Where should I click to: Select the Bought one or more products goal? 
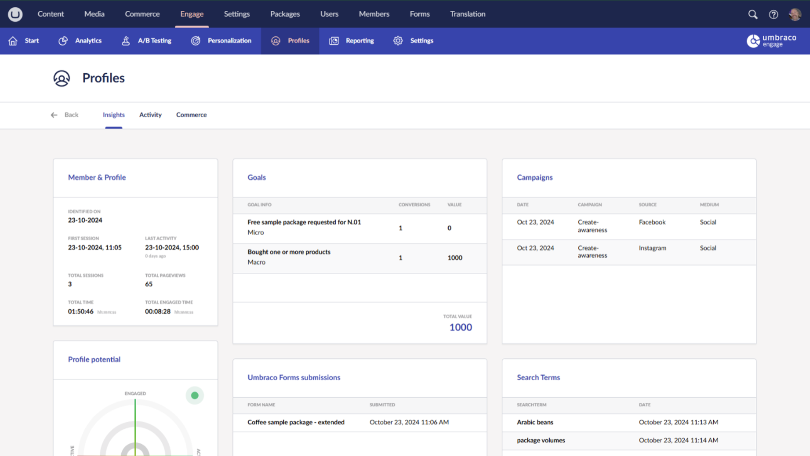point(360,258)
